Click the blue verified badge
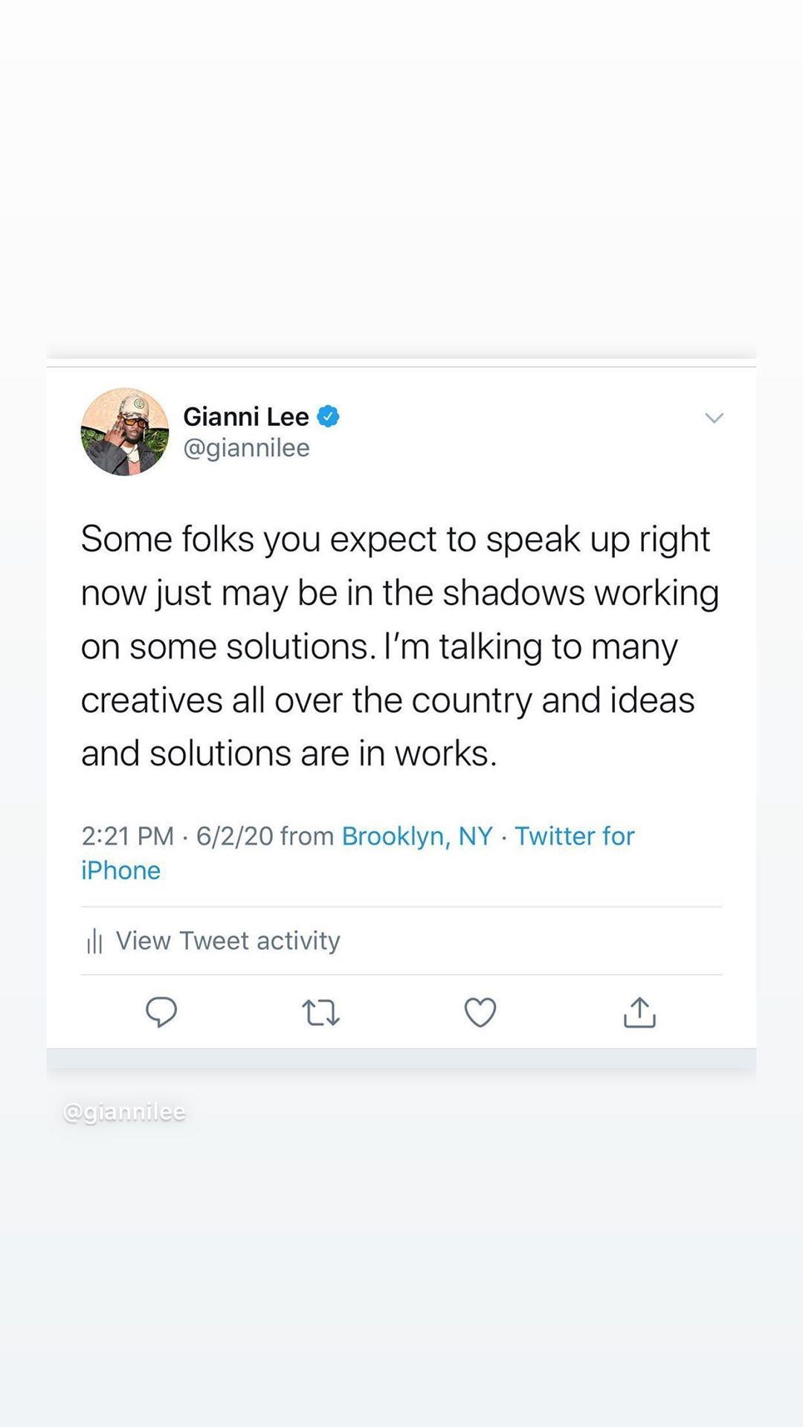Screen dimensions: 803x1427 [329, 416]
